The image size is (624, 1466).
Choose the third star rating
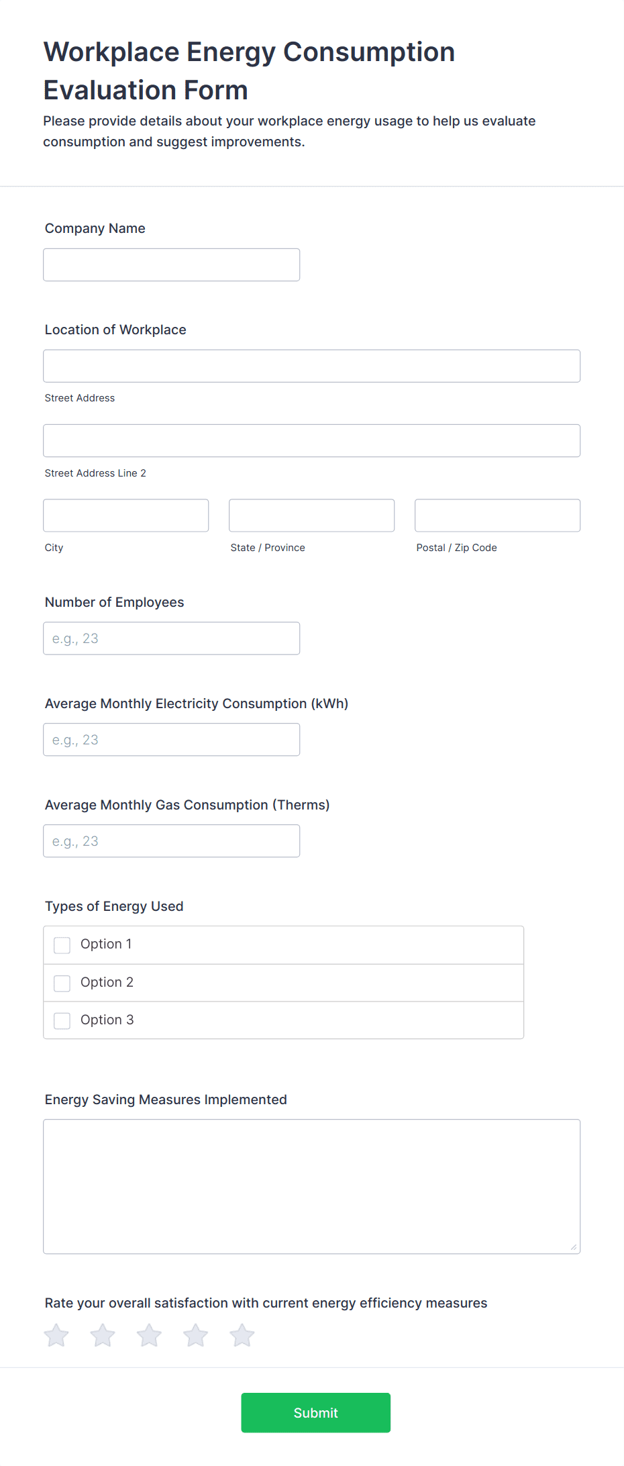(x=149, y=1335)
